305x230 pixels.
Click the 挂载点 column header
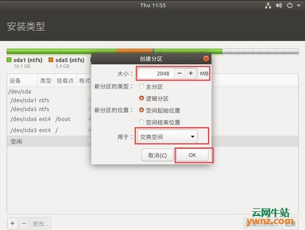(65, 81)
